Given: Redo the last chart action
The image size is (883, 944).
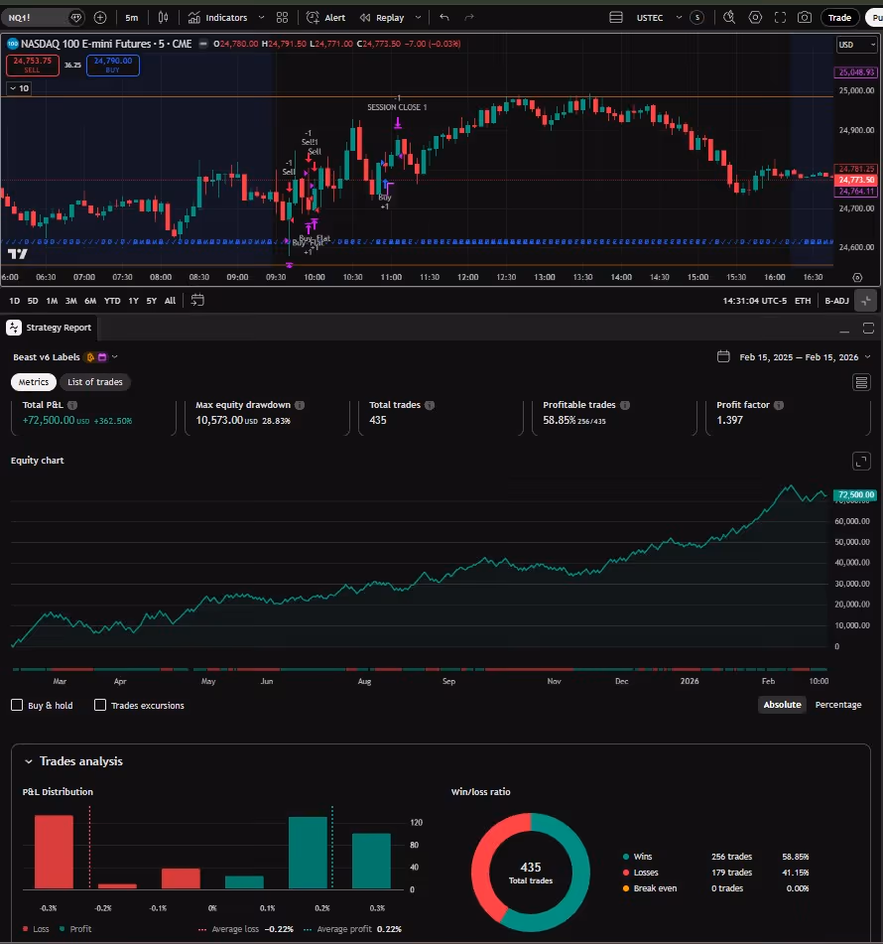Looking at the screenshot, I should point(469,18).
